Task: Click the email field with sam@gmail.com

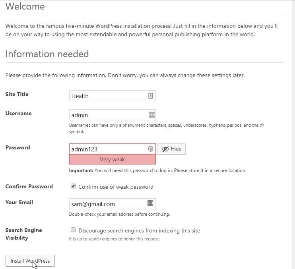Action: coord(107,204)
